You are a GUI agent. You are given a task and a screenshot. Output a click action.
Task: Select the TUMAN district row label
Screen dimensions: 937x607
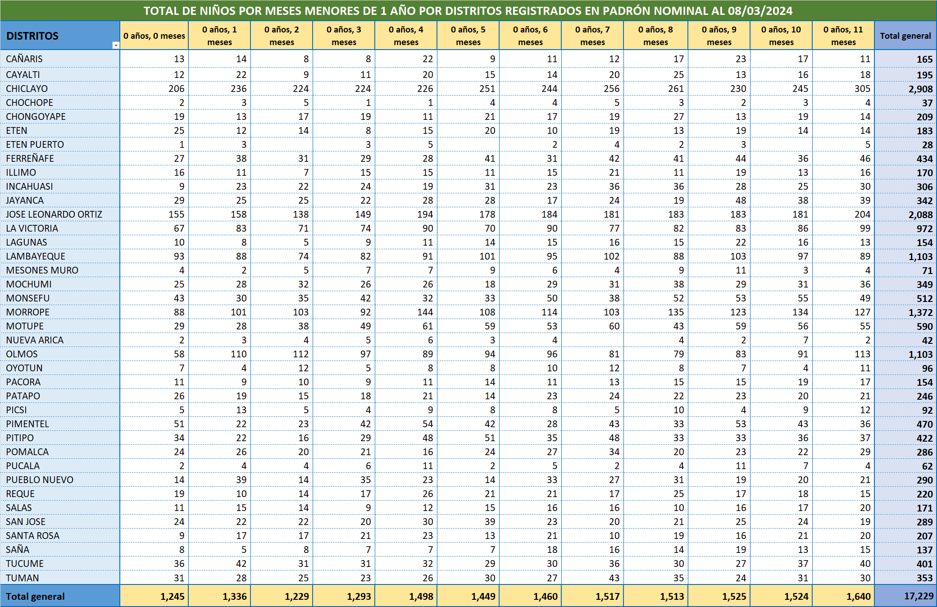(23, 578)
